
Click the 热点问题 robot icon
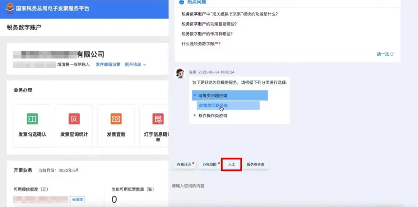point(182,2)
